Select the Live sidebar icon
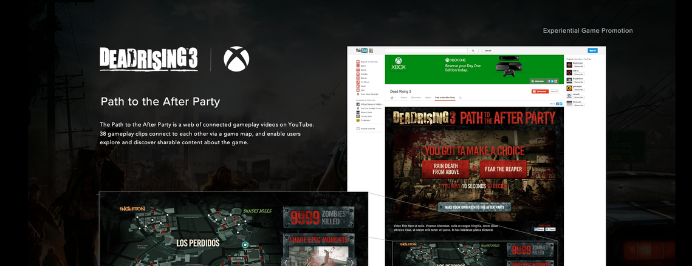Screen dimensions: 692x266 pyautogui.click(x=358, y=90)
